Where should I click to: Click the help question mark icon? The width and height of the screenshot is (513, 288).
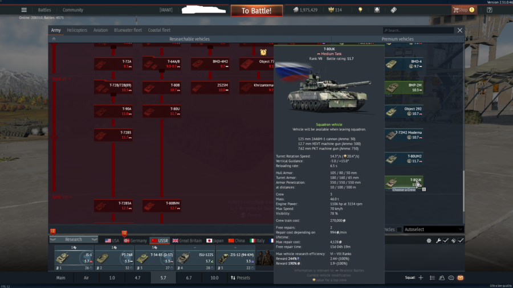click(490, 10)
